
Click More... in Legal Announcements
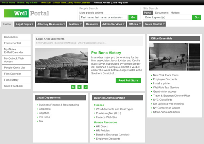[103, 43]
